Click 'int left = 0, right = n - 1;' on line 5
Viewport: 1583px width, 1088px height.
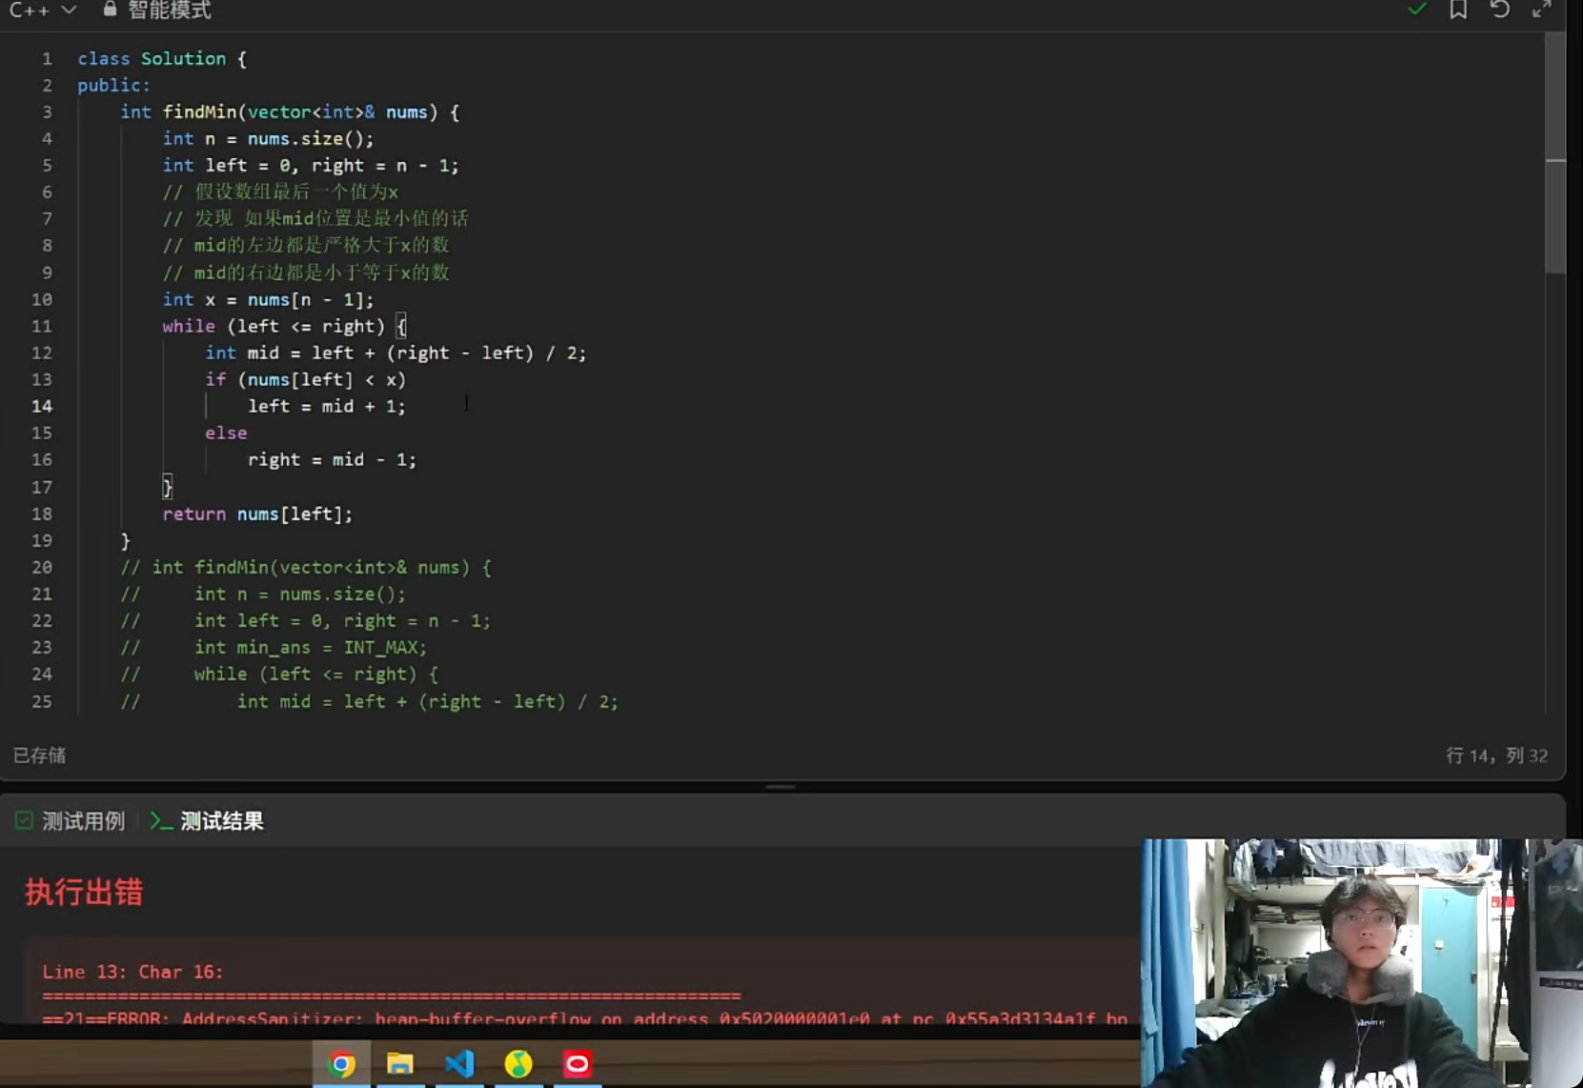click(x=311, y=165)
